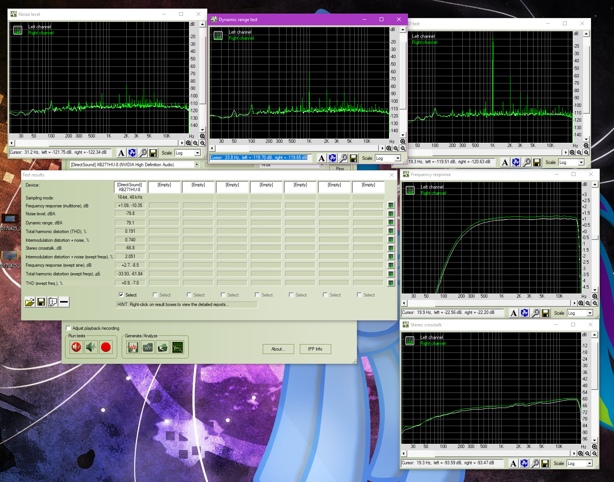Open the wrench settings icon in Noise level window
614x482 pixels.
click(x=143, y=153)
